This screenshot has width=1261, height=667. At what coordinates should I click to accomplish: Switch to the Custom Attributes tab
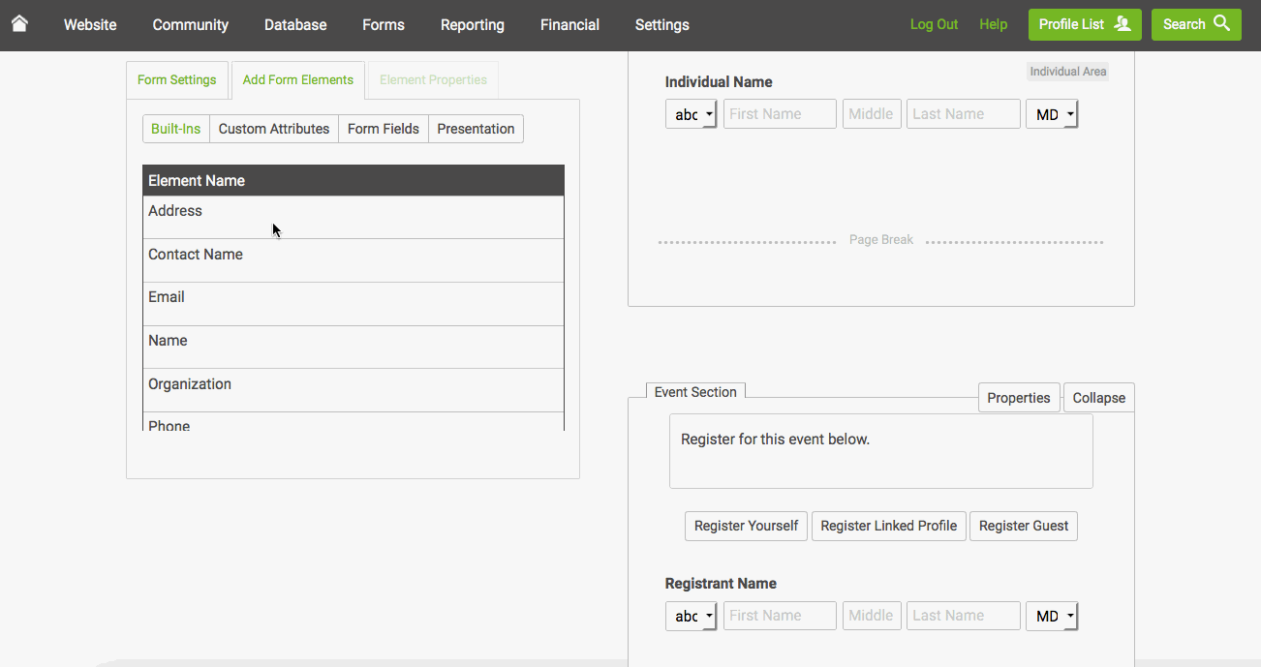(273, 128)
